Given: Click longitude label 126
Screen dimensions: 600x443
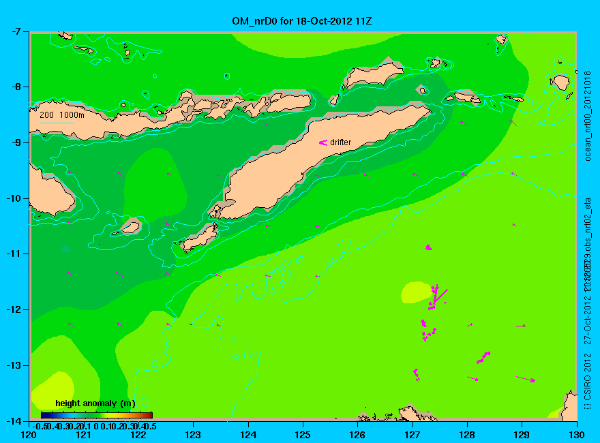Looking at the screenshot, I should (357, 435).
